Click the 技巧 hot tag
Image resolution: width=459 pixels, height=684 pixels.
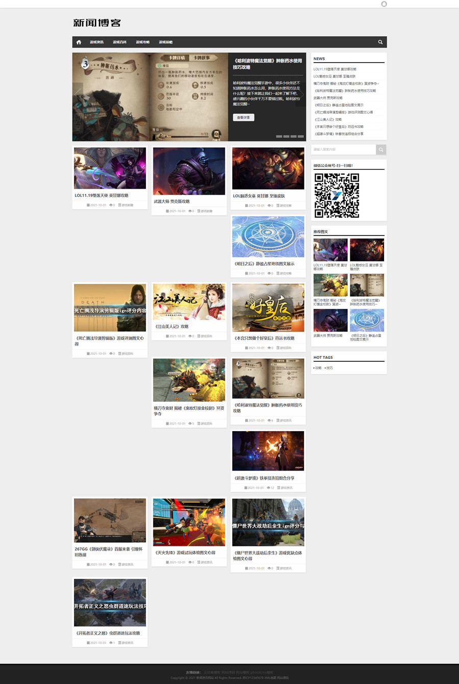click(x=329, y=368)
